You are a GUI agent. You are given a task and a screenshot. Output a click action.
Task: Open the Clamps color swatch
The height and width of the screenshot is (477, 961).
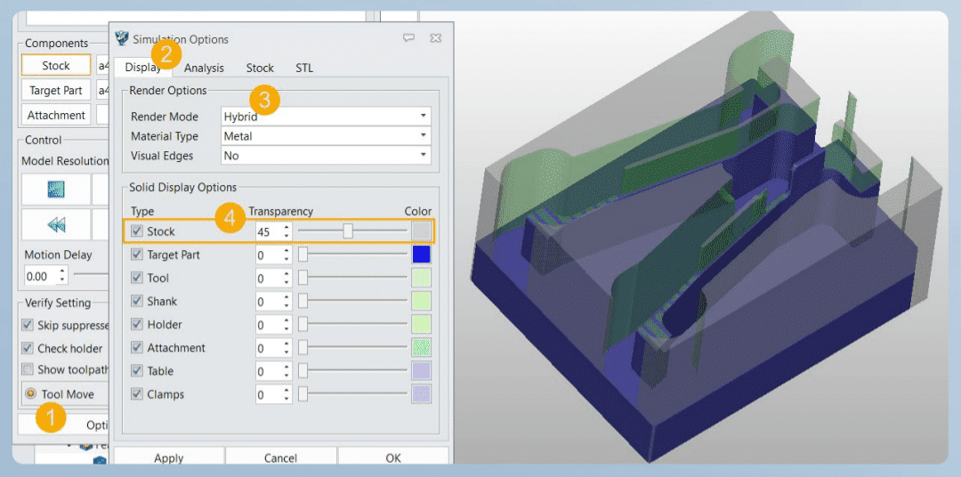tap(421, 394)
